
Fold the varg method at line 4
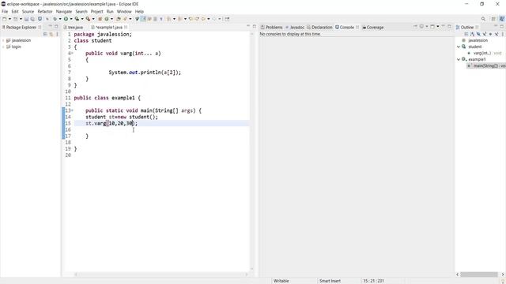(x=72, y=53)
